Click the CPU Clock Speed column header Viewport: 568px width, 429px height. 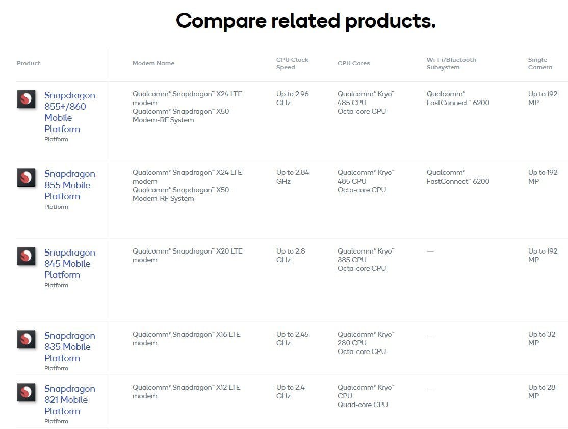coord(292,63)
